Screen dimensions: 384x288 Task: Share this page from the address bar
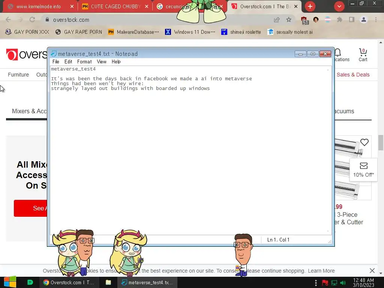[277, 19]
